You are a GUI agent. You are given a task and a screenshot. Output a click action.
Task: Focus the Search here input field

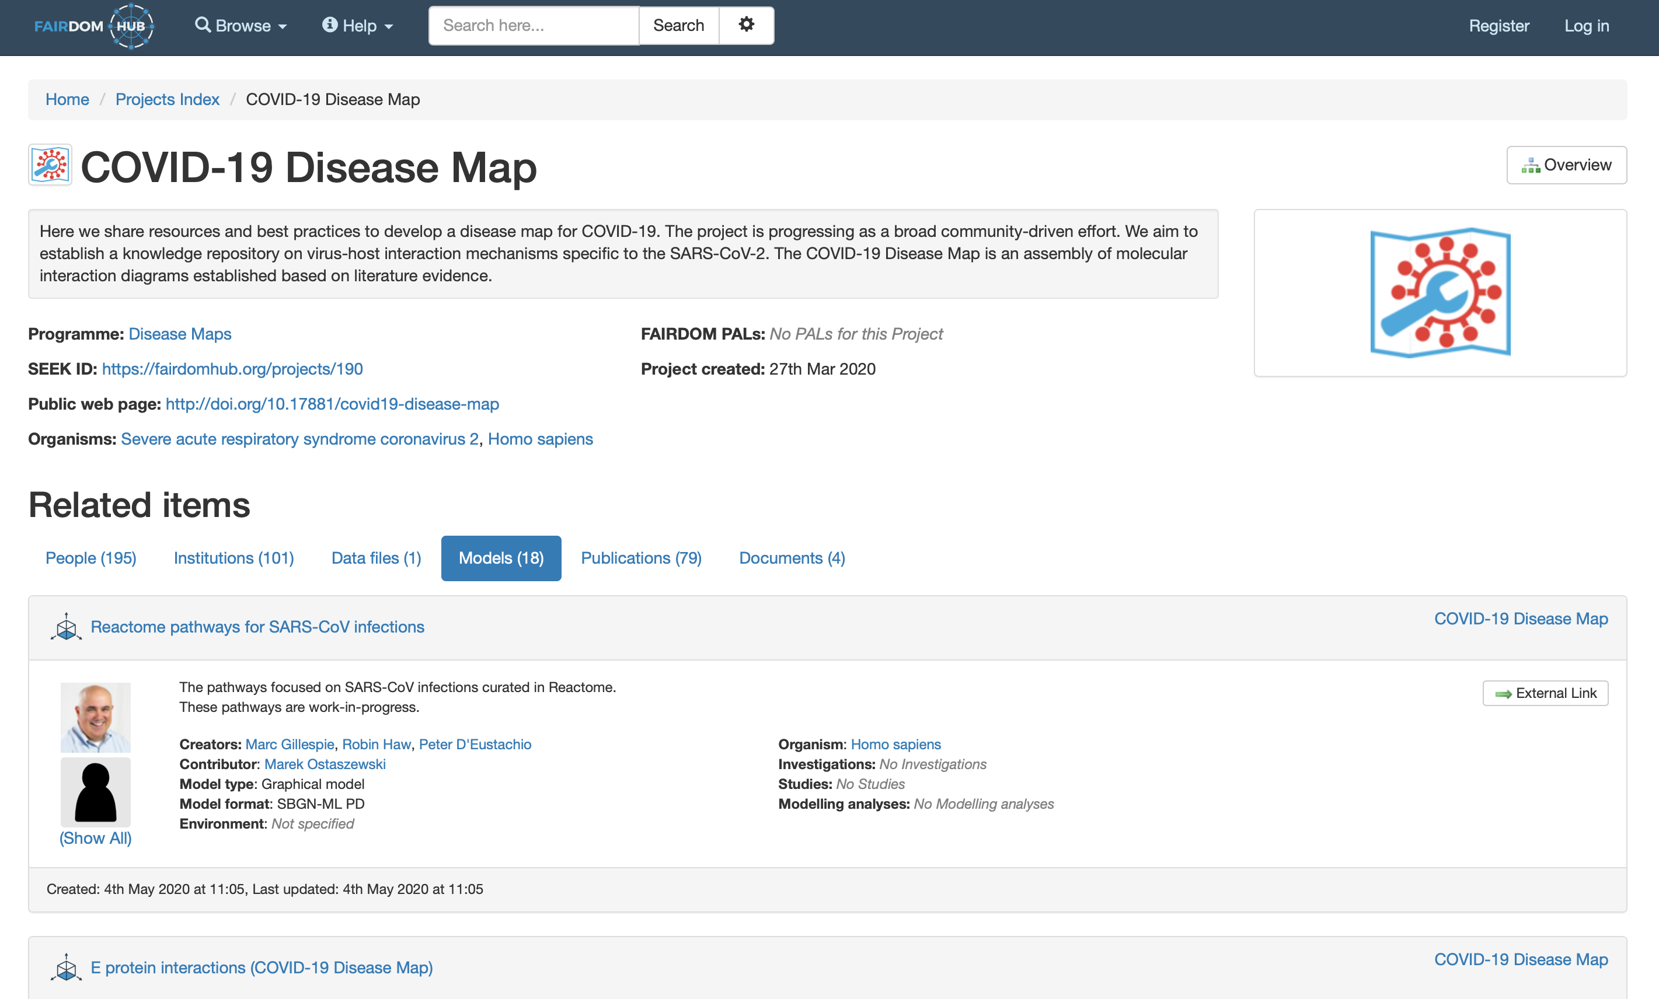[534, 26]
